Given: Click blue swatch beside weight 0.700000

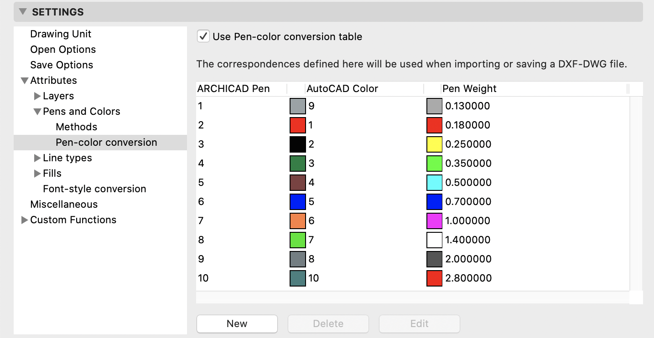Looking at the screenshot, I should pos(435,202).
